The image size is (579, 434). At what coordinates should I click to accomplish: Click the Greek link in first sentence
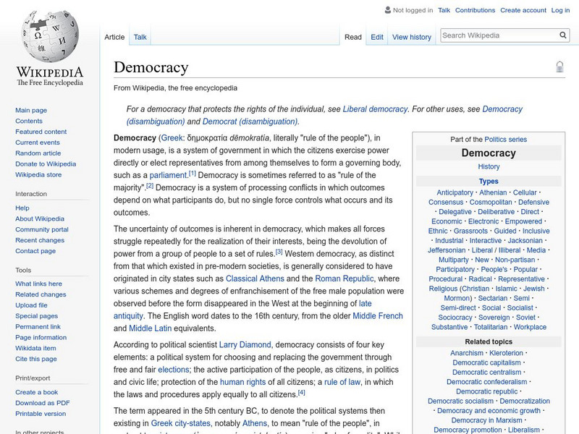(172, 138)
